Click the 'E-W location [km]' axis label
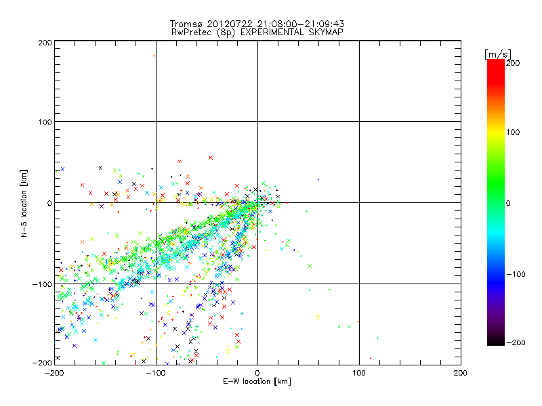Image resolution: width=542 pixels, height=406 pixels. click(257, 382)
